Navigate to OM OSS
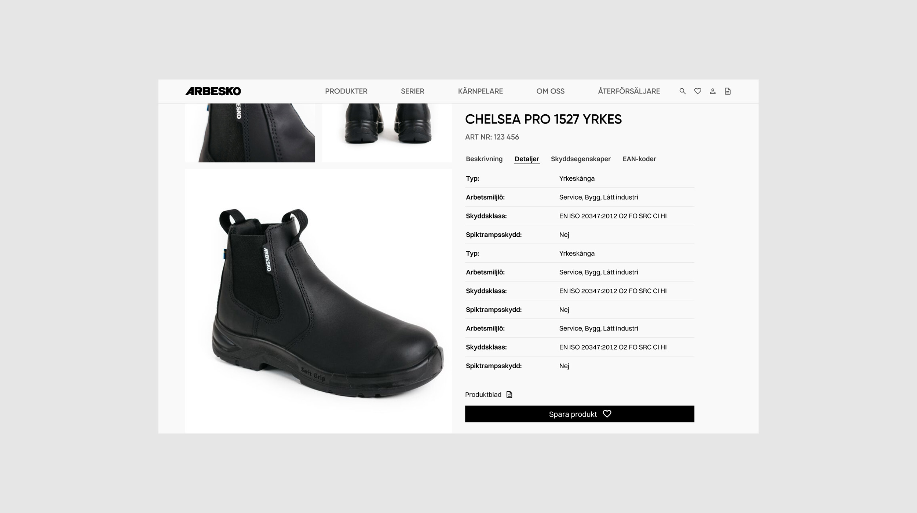 (550, 91)
